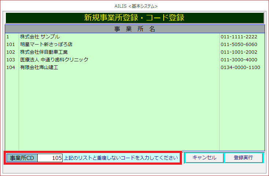The height and width of the screenshot is (176, 269).
Task: Select the 011-3000-4000 phone cell
Action: [239, 60]
